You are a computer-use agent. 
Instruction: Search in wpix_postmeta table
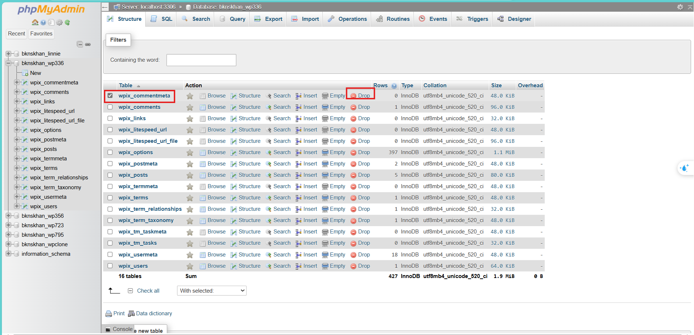pos(278,164)
